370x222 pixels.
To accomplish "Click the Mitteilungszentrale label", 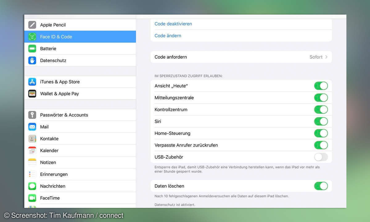I will (x=174, y=98).
